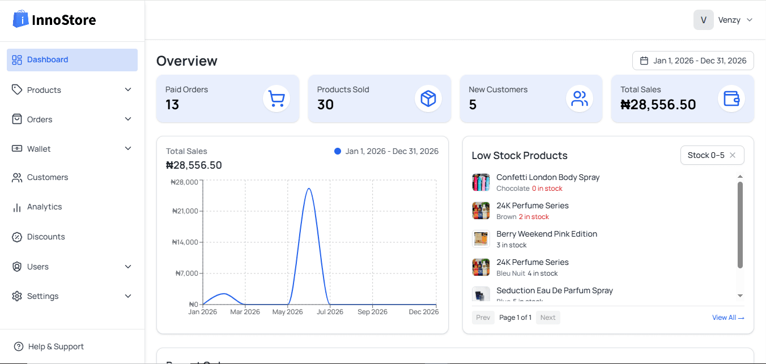Click the calendar icon in date range
Screen dimensions: 766x364
(644, 61)
